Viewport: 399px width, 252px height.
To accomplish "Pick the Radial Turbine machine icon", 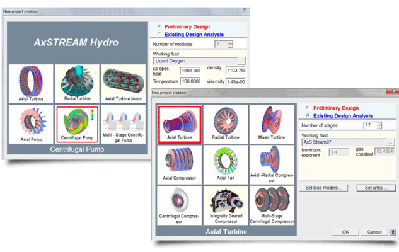I will coord(226,125).
